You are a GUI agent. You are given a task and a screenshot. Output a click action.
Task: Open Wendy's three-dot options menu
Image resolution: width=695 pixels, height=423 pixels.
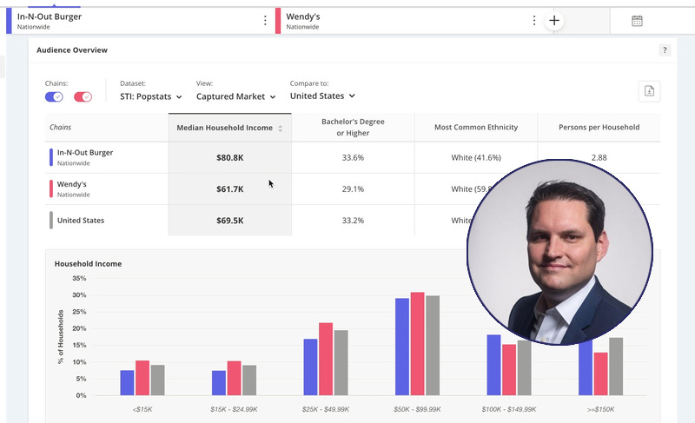(534, 20)
